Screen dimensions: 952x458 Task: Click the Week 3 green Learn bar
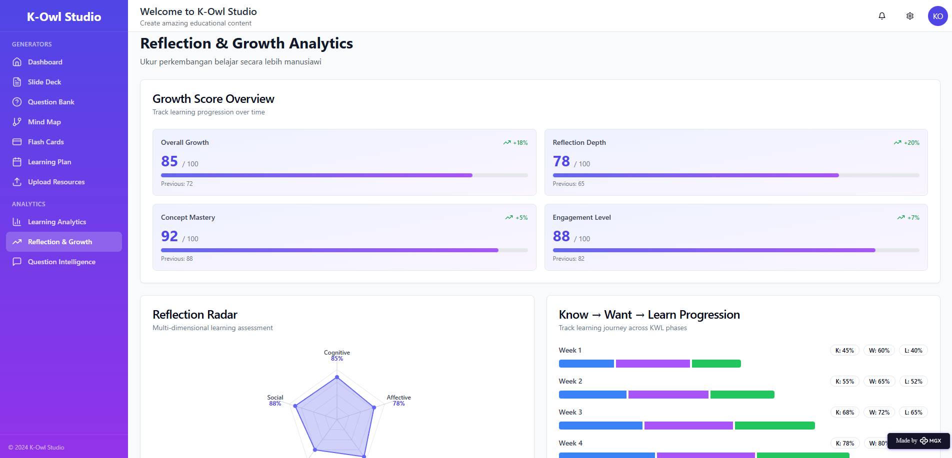click(775, 426)
